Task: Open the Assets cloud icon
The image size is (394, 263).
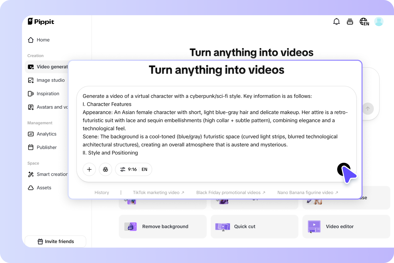Action: click(x=31, y=188)
